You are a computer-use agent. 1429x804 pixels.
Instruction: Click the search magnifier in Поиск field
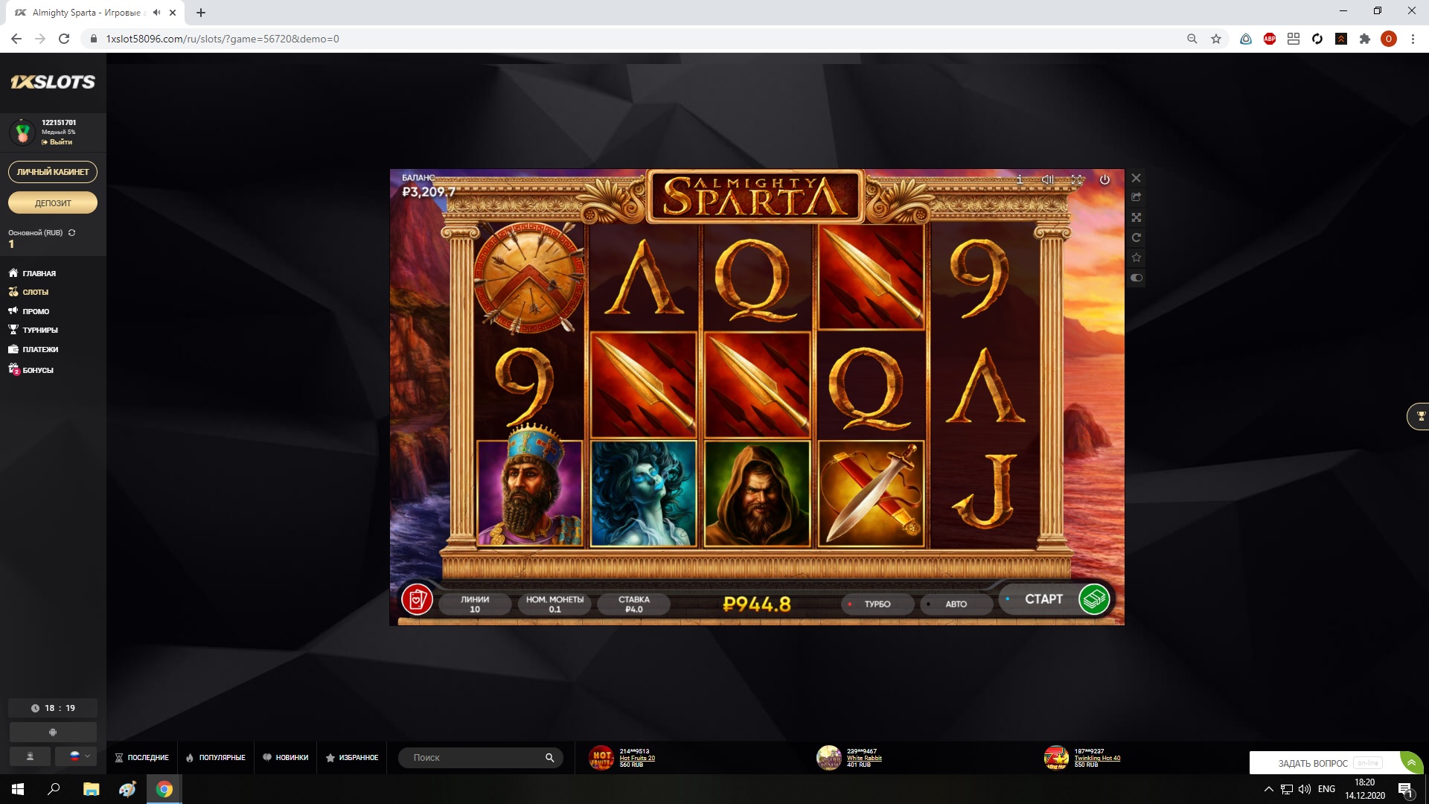[x=549, y=757]
